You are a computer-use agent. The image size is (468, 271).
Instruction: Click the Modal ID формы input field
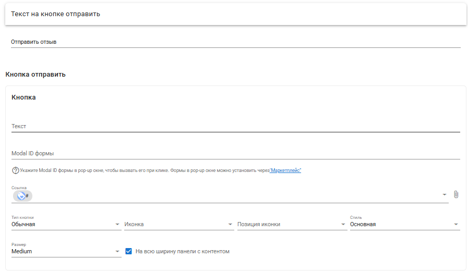235,154
